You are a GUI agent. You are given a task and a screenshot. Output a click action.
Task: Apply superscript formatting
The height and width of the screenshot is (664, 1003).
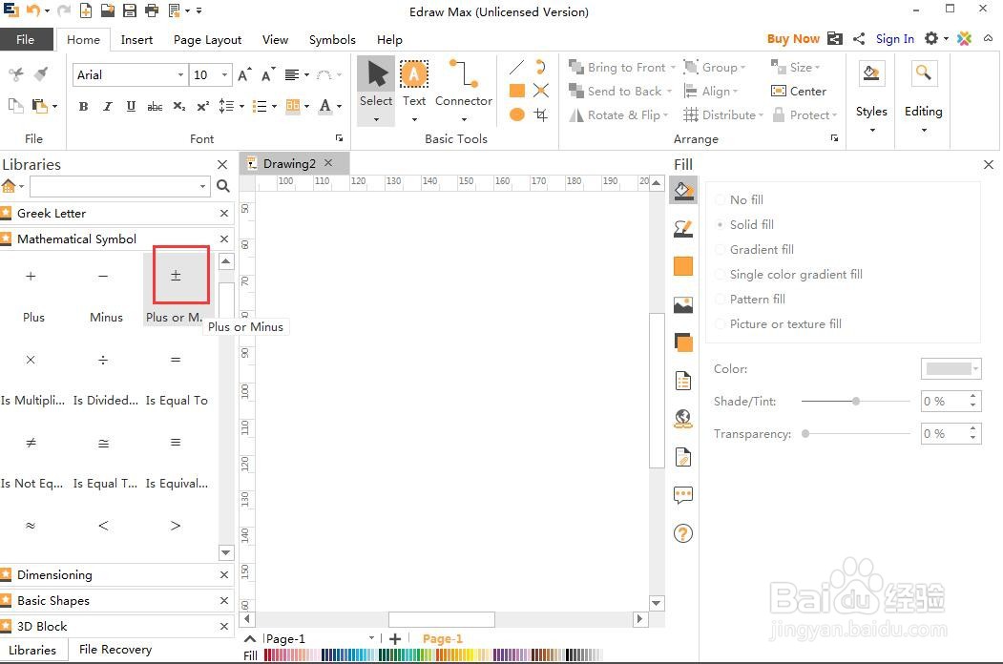[x=202, y=106]
